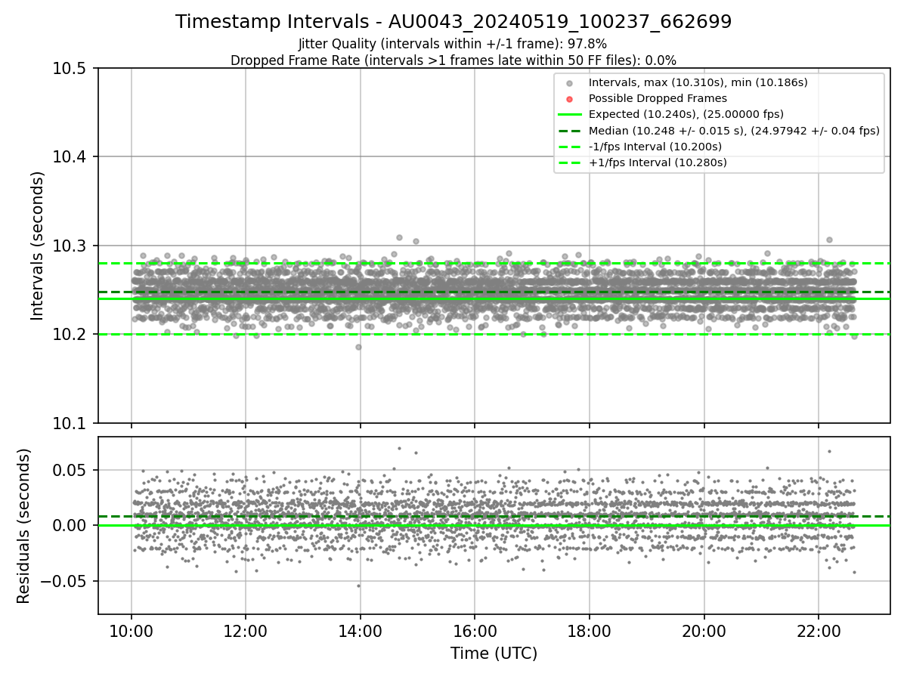Click the highest residual point near 14:40 in residuals plot
This screenshot has height=680, width=907.
tap(399, 448)
